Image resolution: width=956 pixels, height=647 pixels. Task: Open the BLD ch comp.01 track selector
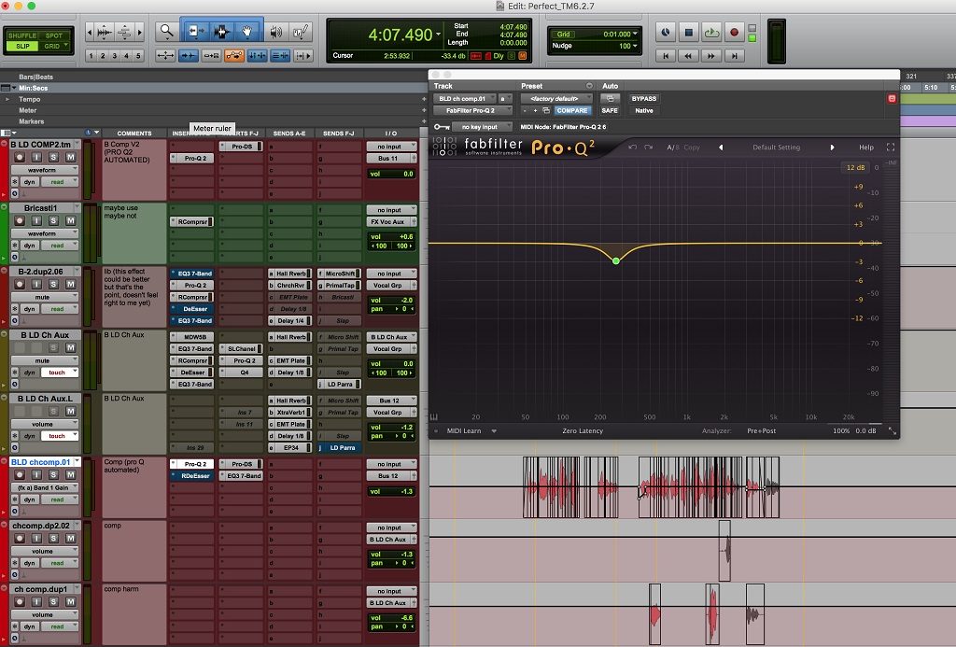[465, 98]
